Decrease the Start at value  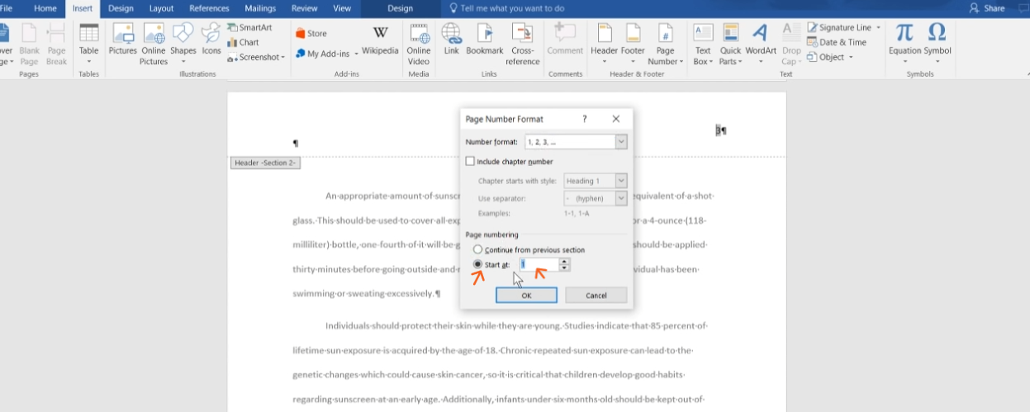point(565,268)
